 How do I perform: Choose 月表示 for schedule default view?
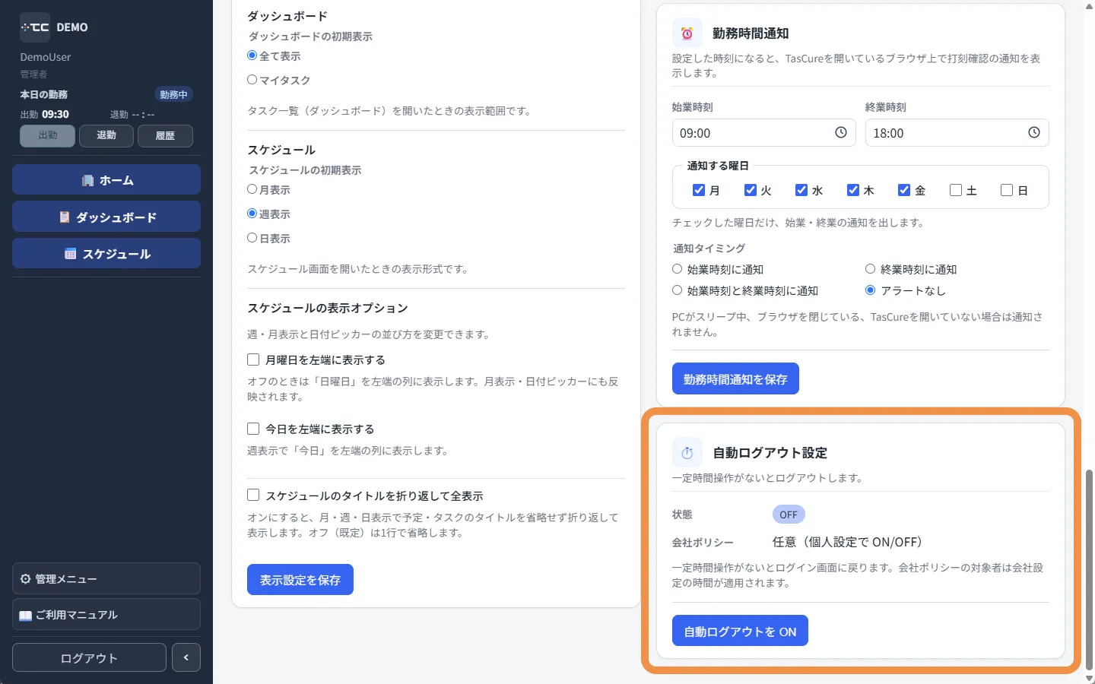[252, 189]
